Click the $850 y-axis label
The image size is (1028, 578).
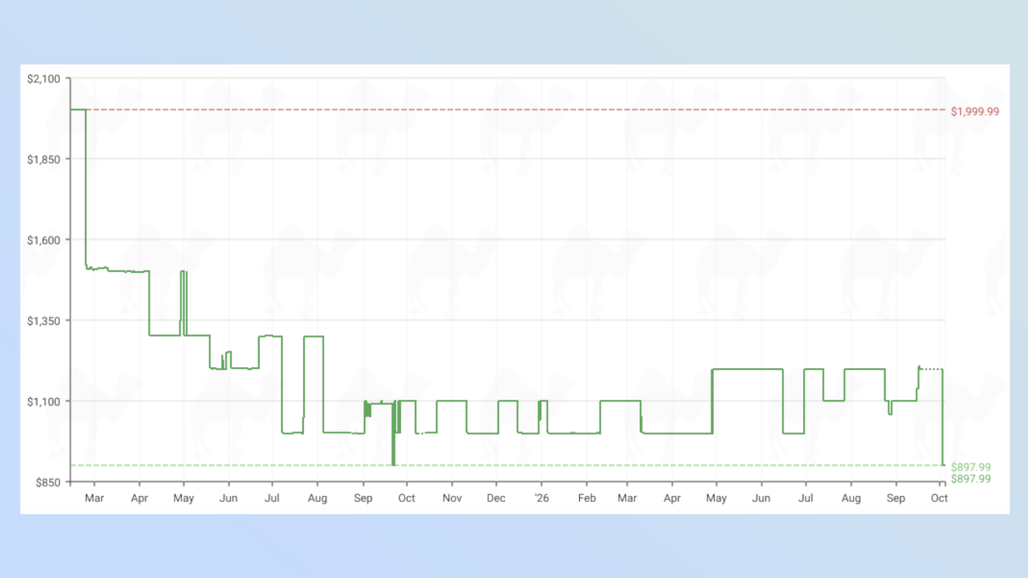pyautogui.click(x=48, y=482)
